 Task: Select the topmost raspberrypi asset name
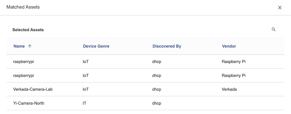23,62
